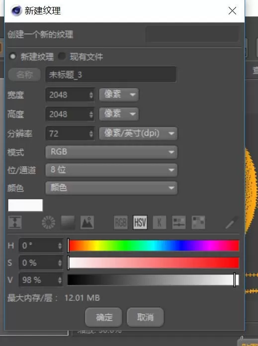
Task: Click the S value stepper arrows
Action: [60, 263]
